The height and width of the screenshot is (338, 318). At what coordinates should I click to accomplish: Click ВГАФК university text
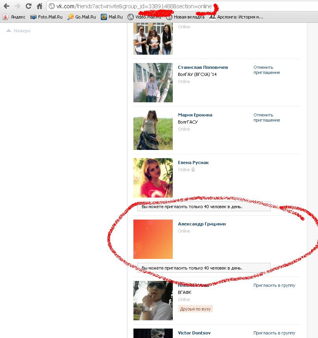pos(185,292)
